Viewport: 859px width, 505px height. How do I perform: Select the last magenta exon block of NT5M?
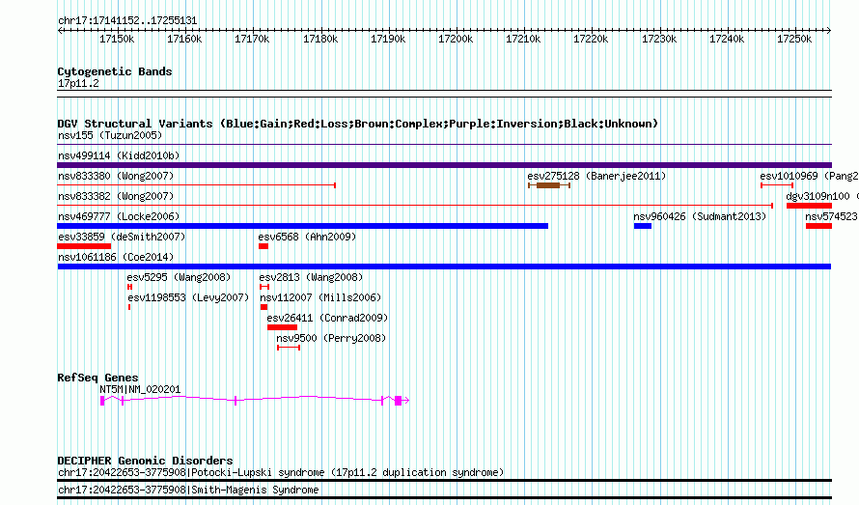pyautogui.click(x=399, y=401)
